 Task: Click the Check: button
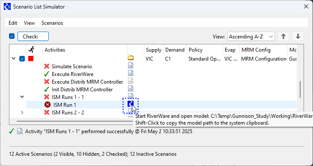pyautogui.click(x=33, y=36)
